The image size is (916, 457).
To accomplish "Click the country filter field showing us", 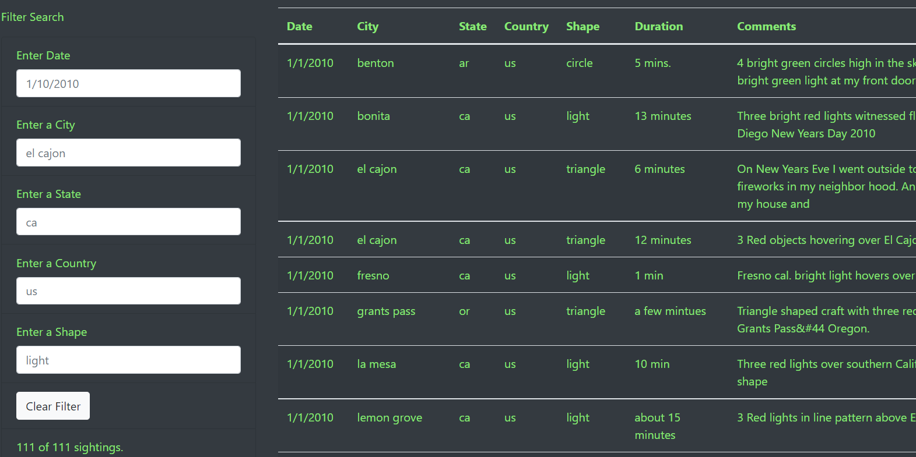I will (x=128, y=291).
